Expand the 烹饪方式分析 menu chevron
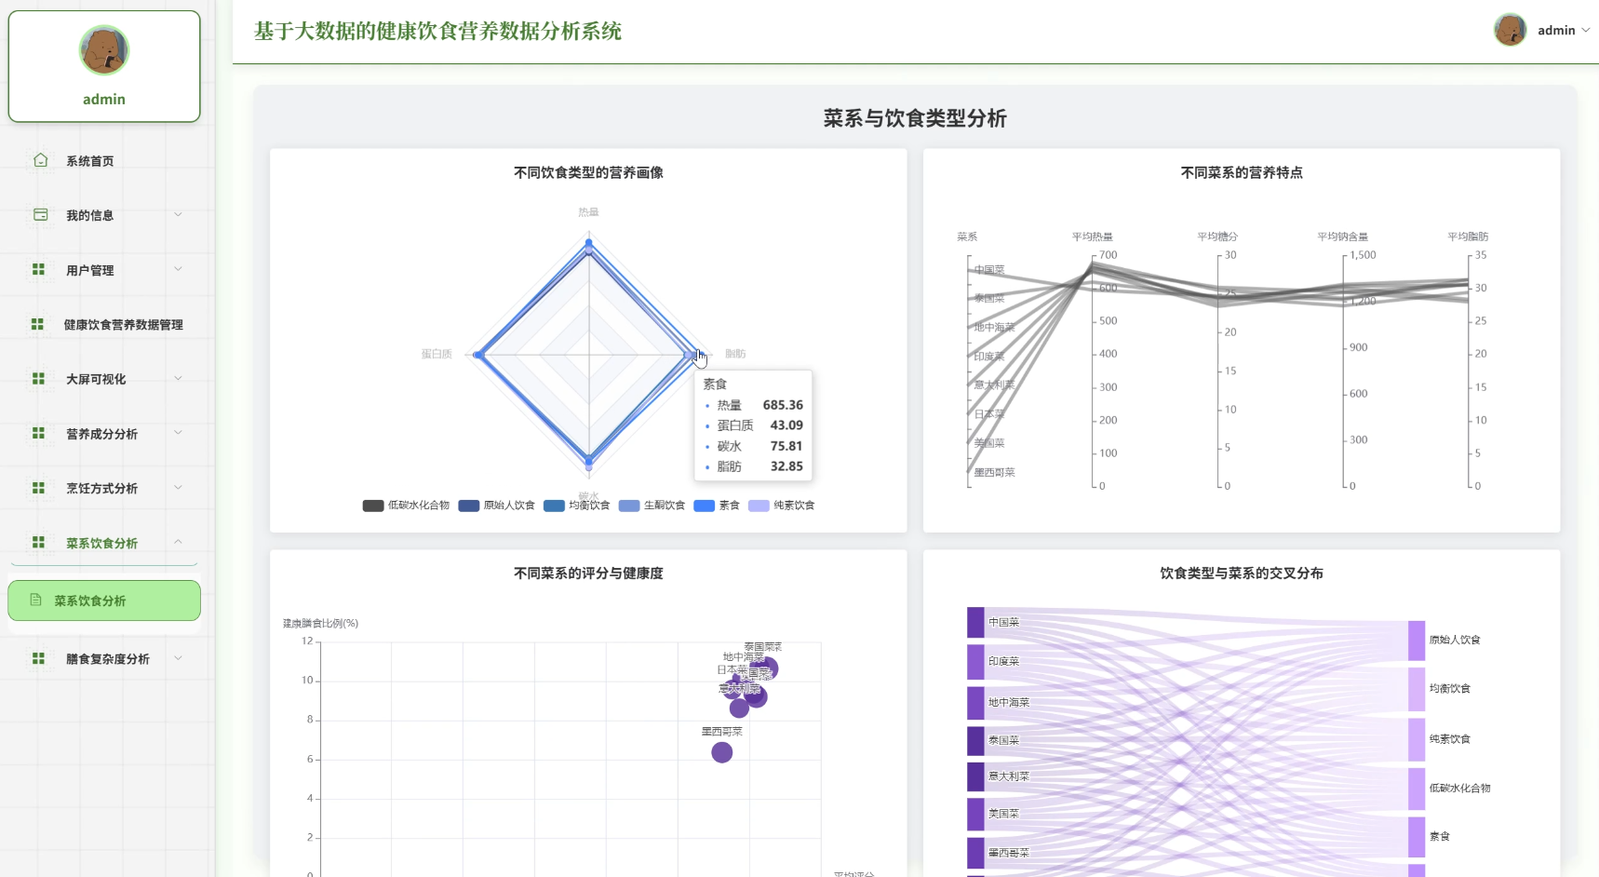 (178, 487)
